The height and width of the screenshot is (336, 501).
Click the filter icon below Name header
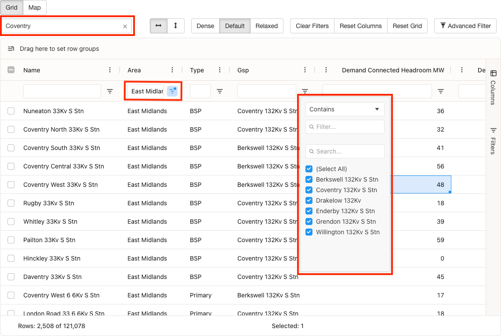(110, 91)
